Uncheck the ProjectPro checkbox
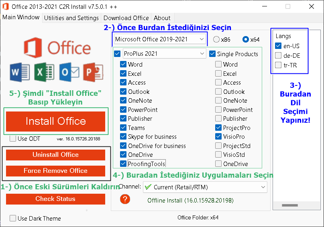This screenshot has height=227, width=324. 218,128
